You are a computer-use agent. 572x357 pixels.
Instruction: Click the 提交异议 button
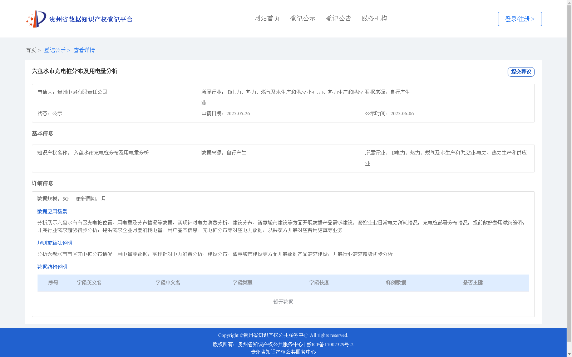pyautogui.click(x=521, y=72)
